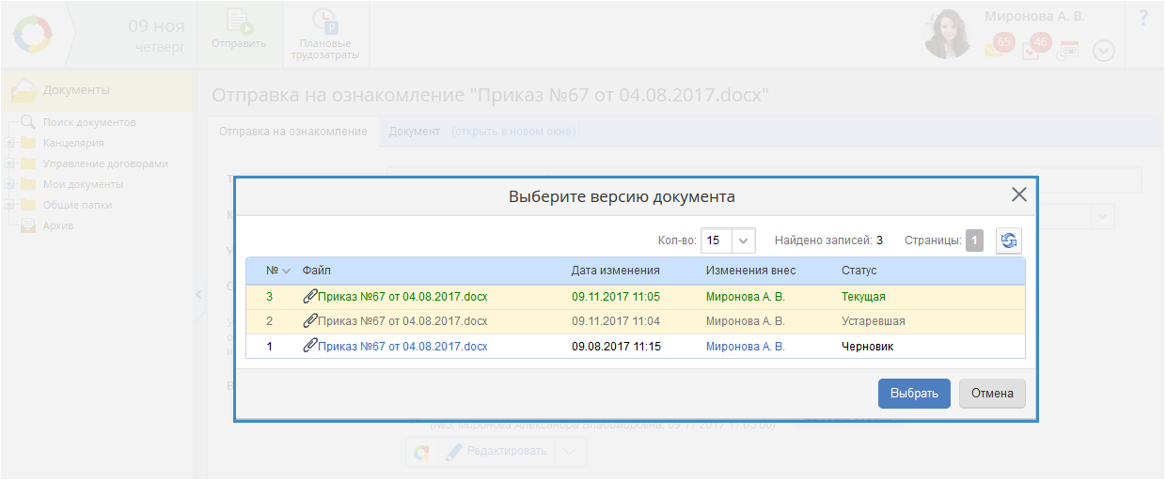Open version 2 file Приказ №67 link

[402, 321]
